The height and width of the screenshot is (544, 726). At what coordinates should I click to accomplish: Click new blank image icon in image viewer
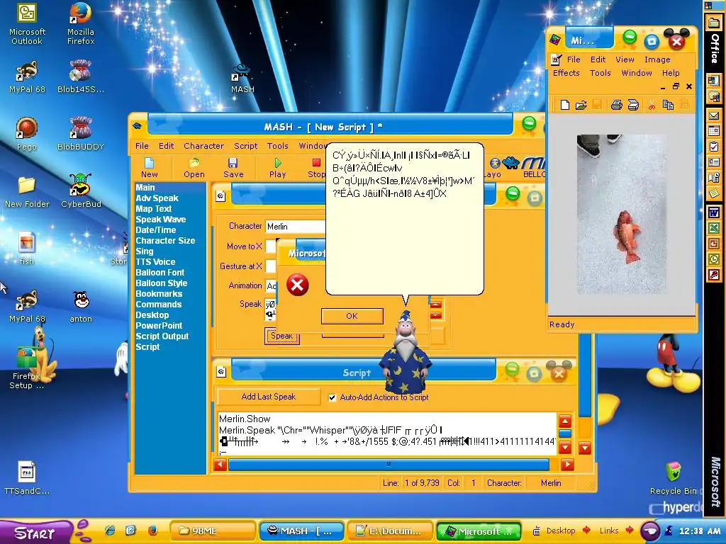pyautogui.click(x=564, y=105)
